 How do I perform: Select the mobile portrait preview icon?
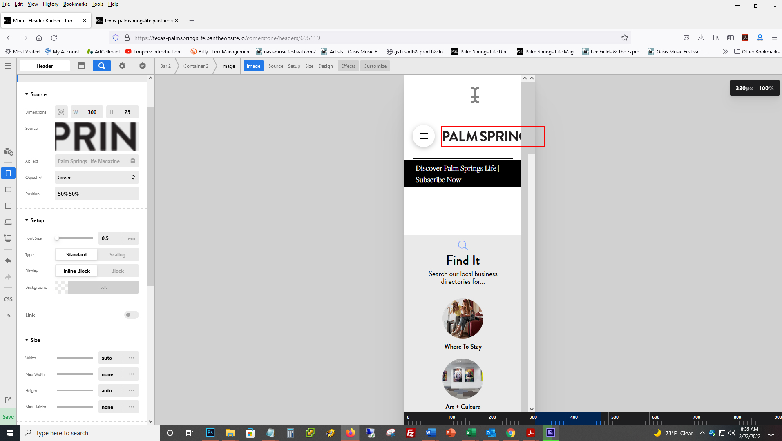point(8,173)
